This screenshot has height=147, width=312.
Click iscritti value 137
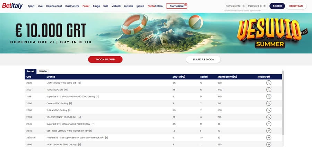pyautogui.click(x=201, y=138)
